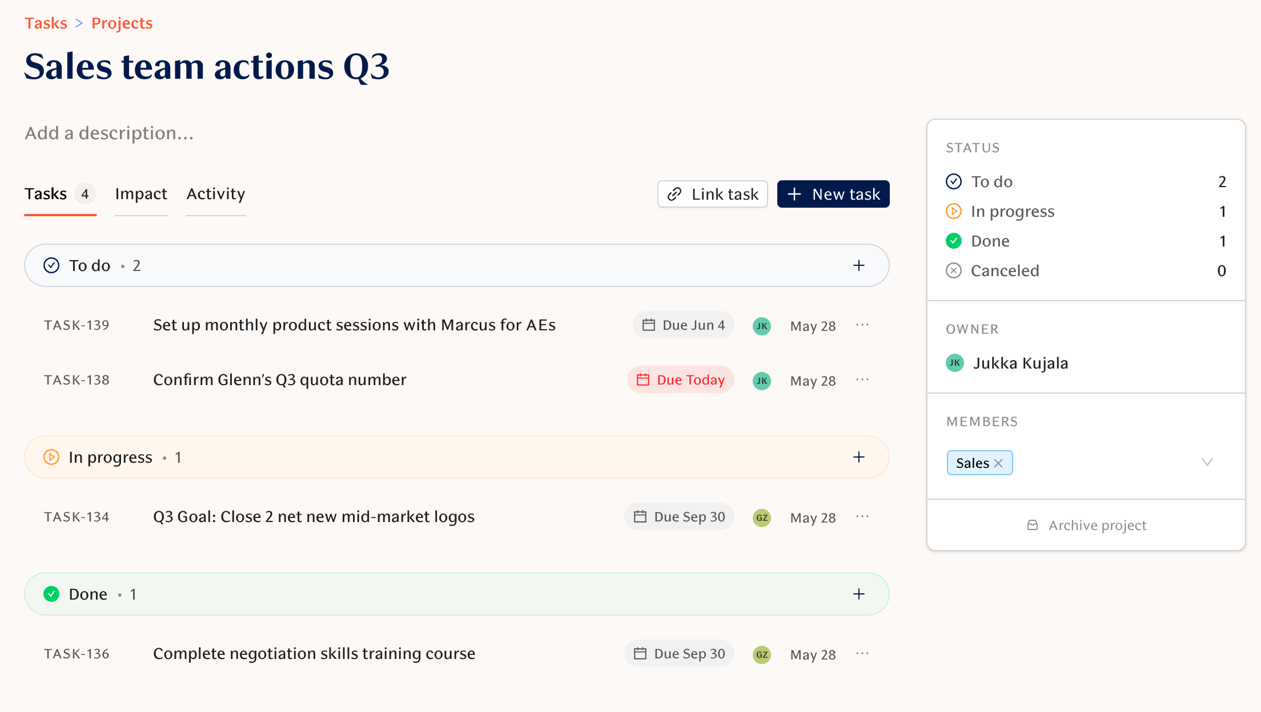Open the three-dot menu for TASK-134
This screenshot has width=1261, height=712.
[862, 516]
